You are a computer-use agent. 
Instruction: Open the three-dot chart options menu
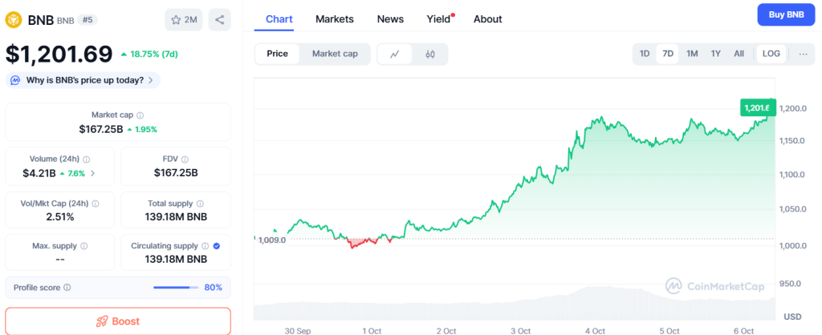pyautogui.click(x=802, y=54)
